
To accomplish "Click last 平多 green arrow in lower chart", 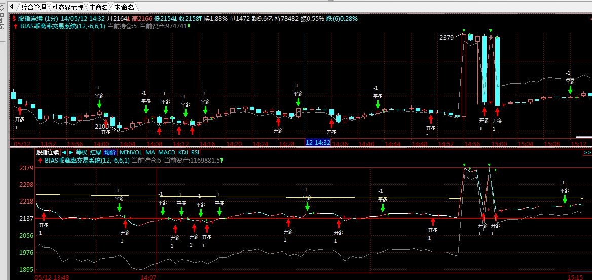I will point(565,199).
